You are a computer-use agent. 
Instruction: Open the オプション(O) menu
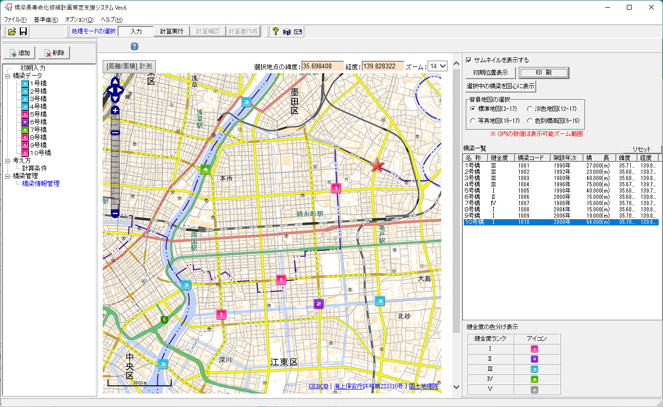(x=79, y=20)
